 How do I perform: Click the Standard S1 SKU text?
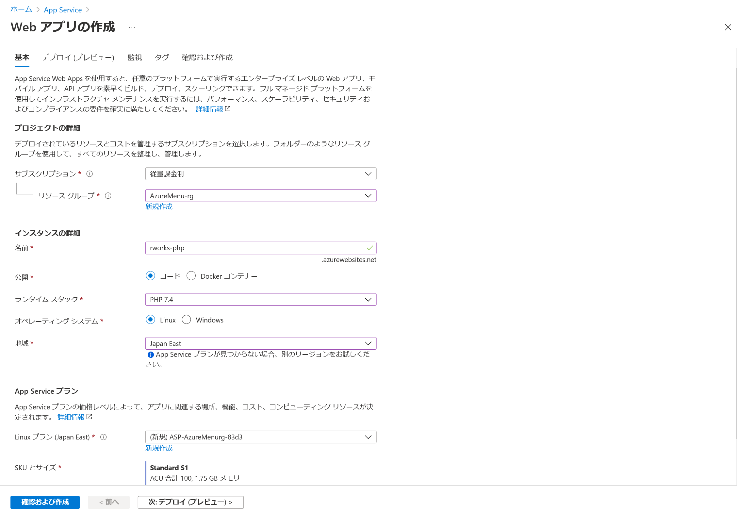click(x=169, y=468)
